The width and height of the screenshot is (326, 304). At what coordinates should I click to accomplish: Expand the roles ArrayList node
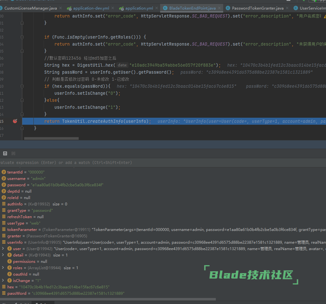(x=3, y=268)
